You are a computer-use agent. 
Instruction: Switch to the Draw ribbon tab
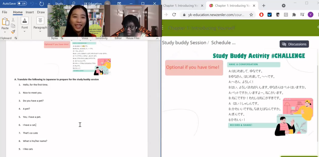point(41,12)
